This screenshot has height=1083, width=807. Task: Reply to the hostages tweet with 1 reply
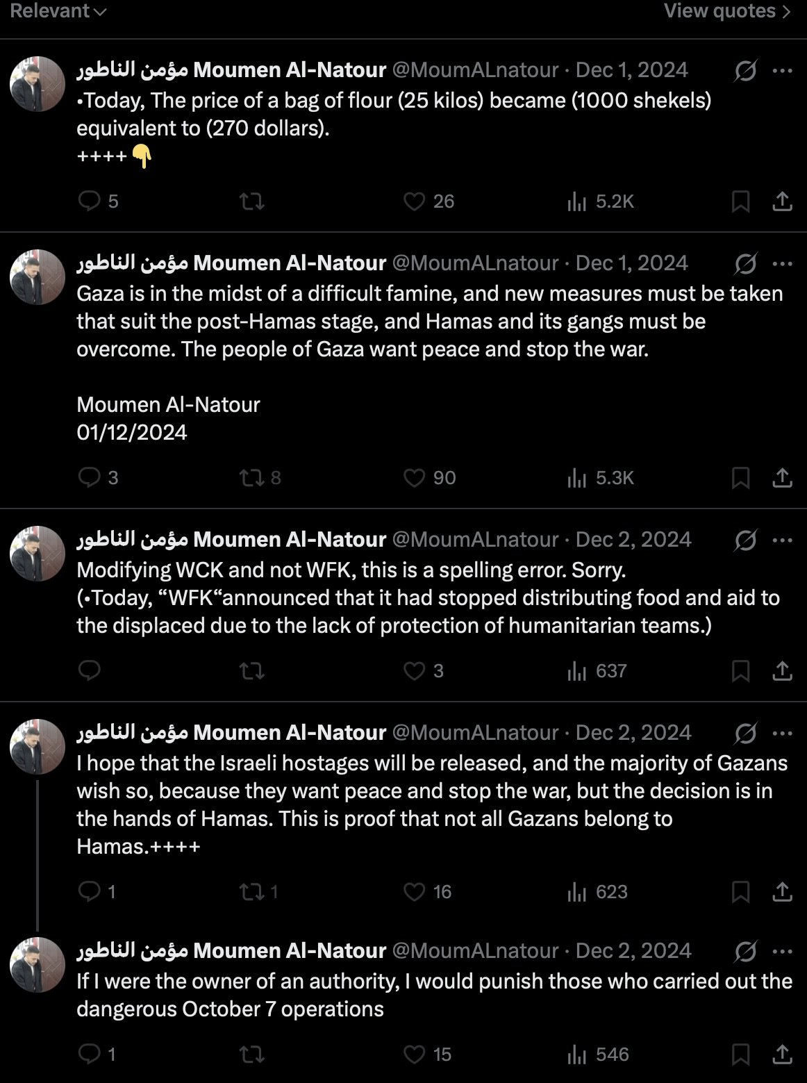pos(97,892)
